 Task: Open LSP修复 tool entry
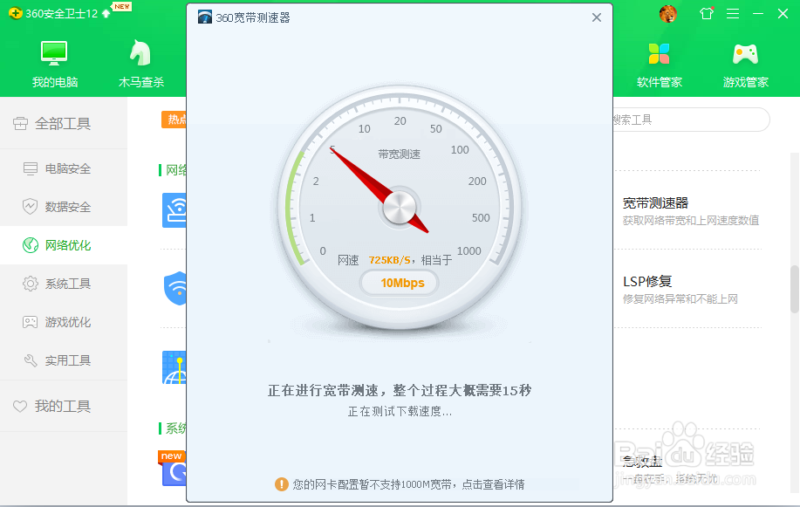click(x=680, y=289)
